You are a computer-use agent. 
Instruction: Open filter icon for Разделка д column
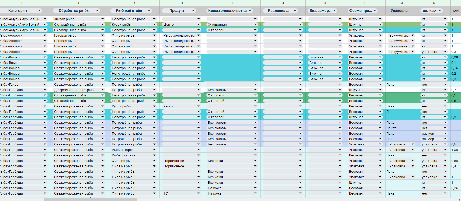coord(303,11)
